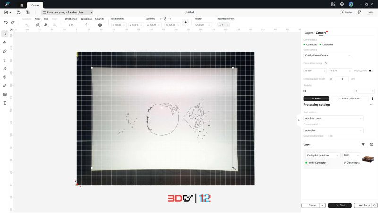This screenshot has width=378, height=213.
Task: Select the Text tool in left sidebar
Action: click(x=5, y=60)
